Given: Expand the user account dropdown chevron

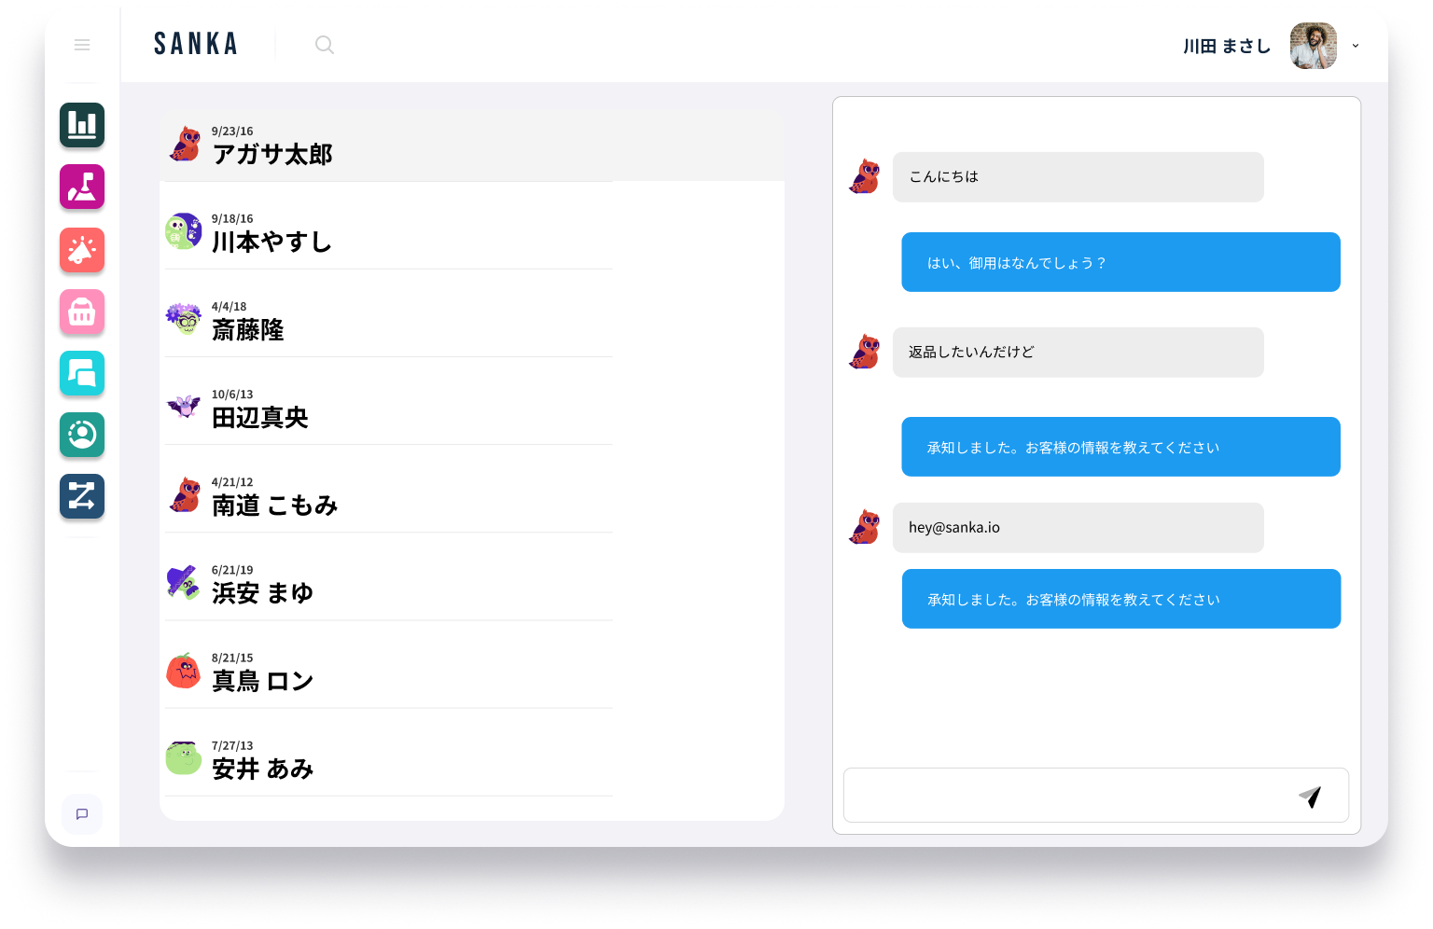Looking at the screenshot, I should pos(1356,46).
